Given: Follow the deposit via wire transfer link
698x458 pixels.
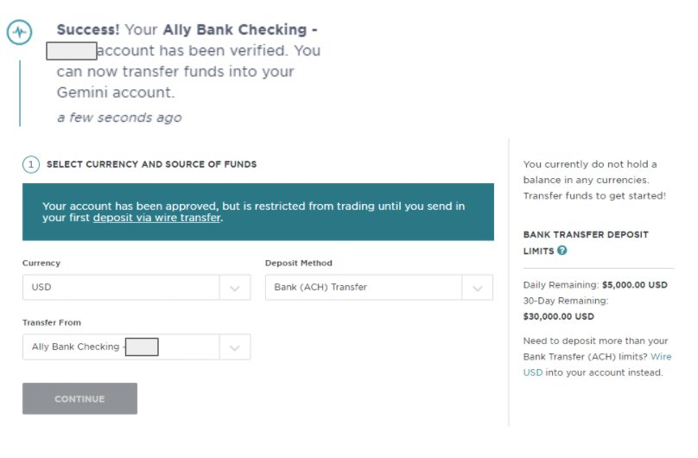Looking at the screenshot, I should click(156, 218).
